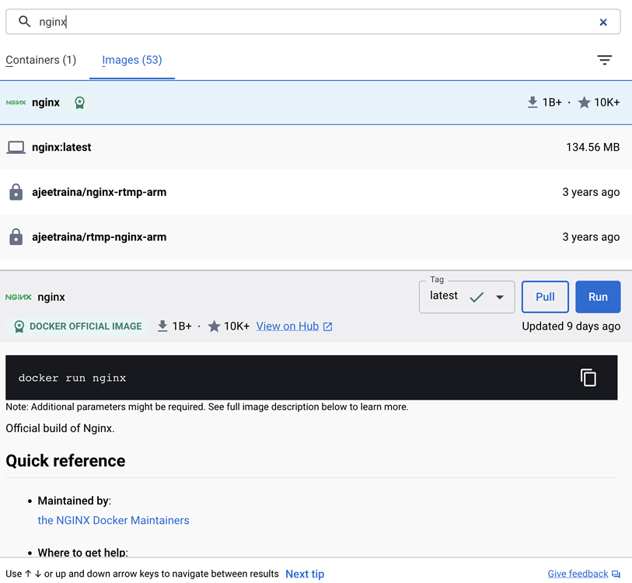632x583 pixels.
Task: Select ajeetraina/nginx-rtmp-arm result
Action: (316, 192)
